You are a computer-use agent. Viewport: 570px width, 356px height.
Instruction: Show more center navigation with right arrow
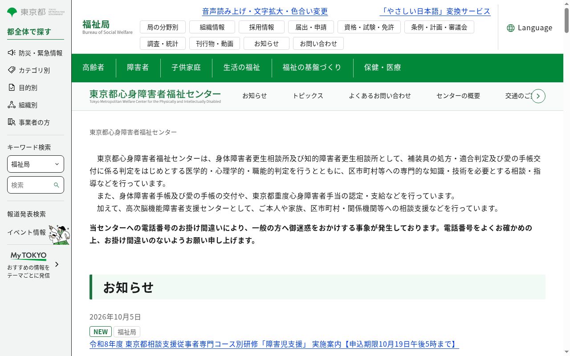538,96
